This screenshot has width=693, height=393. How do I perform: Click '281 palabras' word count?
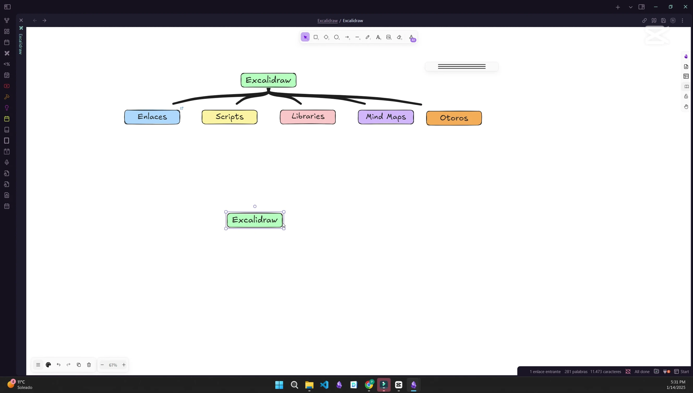pyautogui.click(x=576, y=372)
